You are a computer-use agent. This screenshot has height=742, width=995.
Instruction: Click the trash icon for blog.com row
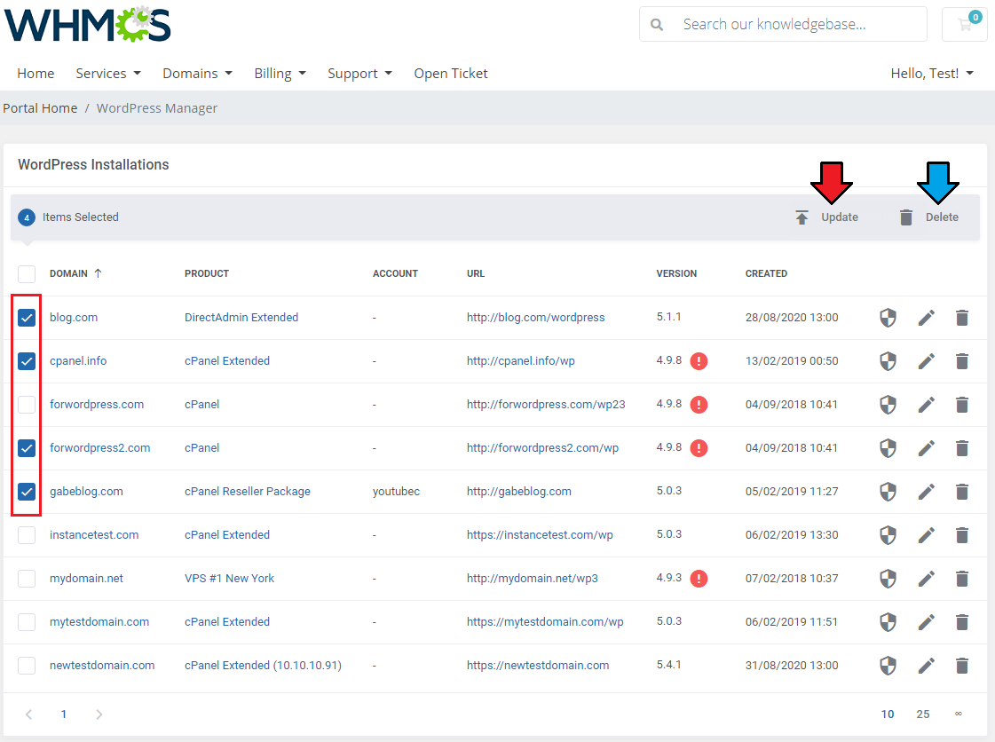coord(962,318)
